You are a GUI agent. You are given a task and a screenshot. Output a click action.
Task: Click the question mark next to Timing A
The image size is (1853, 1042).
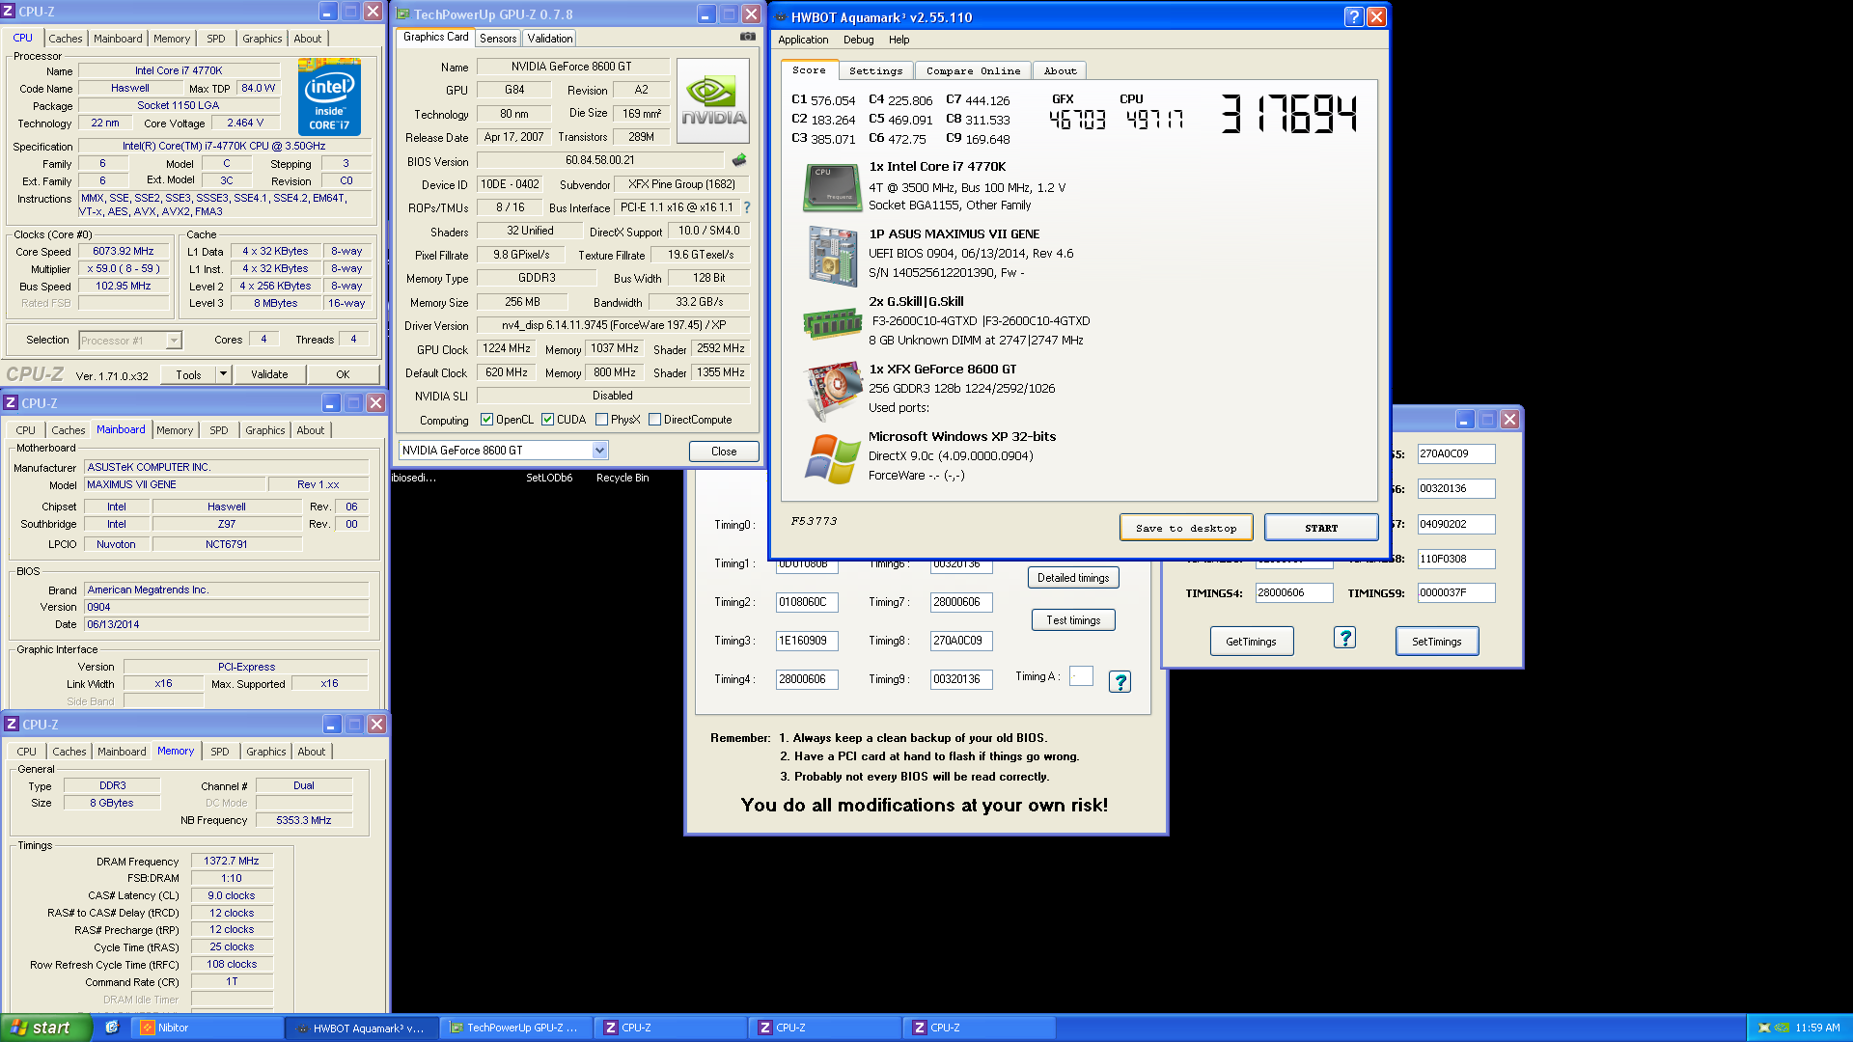[1120, 682]
